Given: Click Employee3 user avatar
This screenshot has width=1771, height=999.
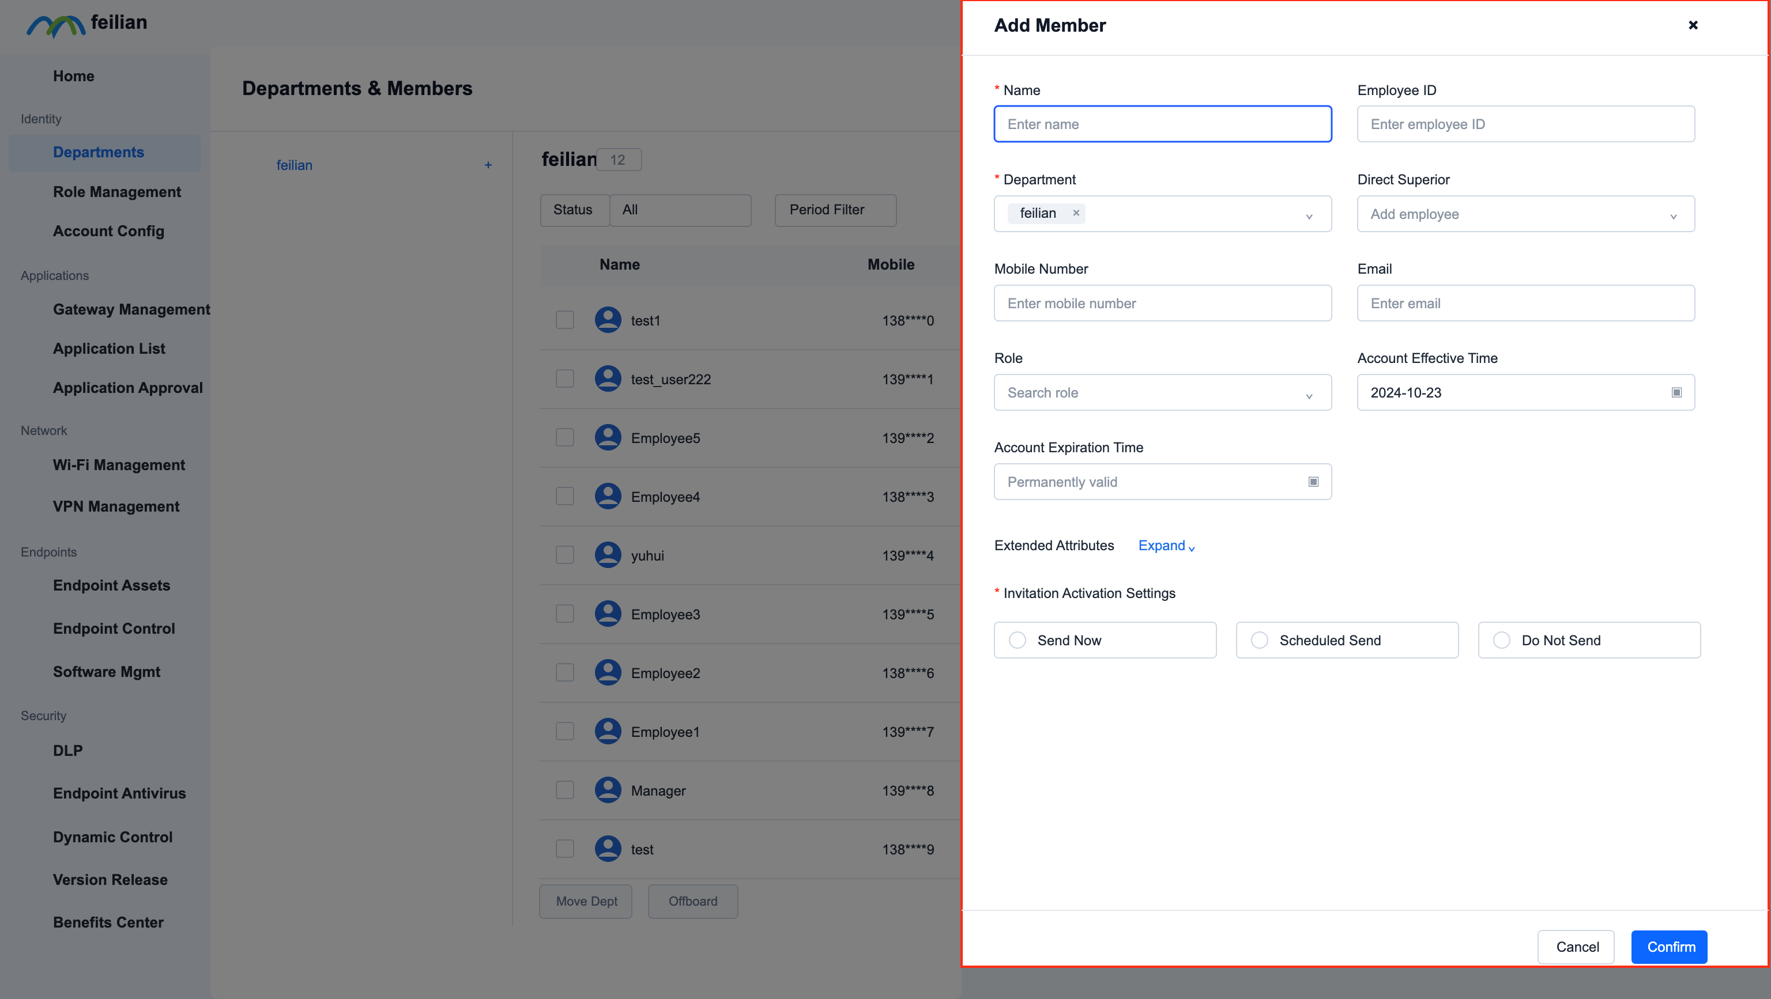Looking at the screenshot, I should 608,614.
